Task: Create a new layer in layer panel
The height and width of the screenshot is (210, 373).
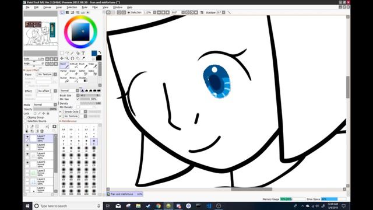Action: 27,127
